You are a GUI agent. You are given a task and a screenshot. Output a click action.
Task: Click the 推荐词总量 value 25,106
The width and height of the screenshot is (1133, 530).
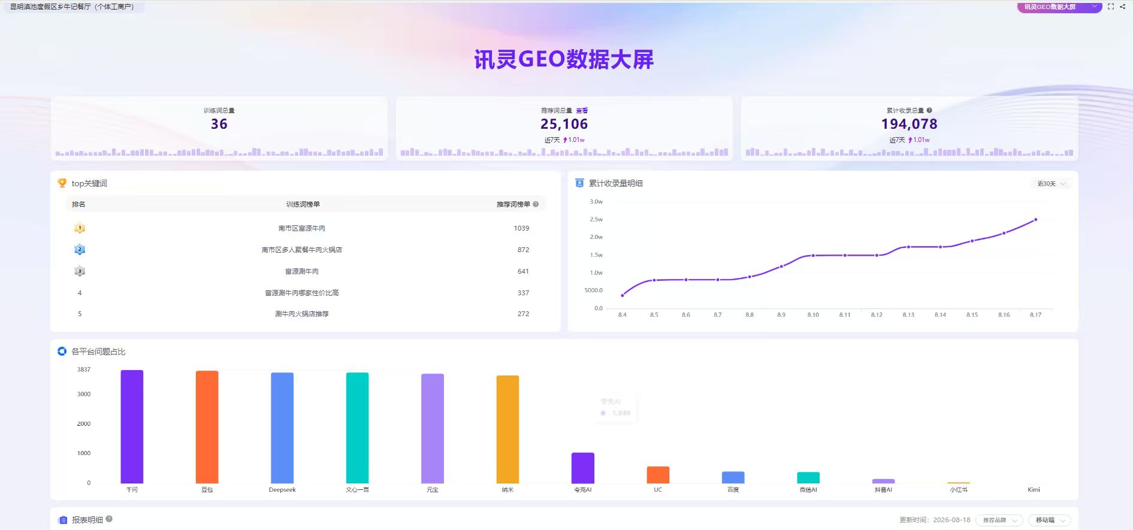[x=564, y=124]
